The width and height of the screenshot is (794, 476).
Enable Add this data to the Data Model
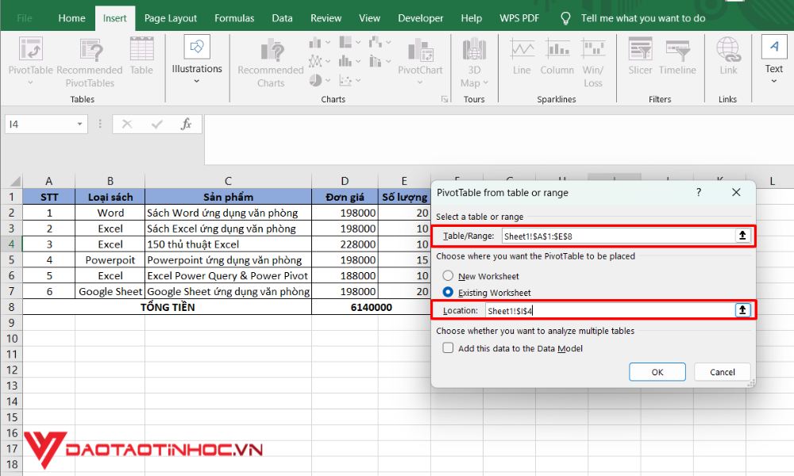448,347
